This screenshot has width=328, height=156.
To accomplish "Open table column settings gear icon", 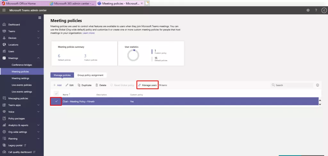I will point(317,85).
